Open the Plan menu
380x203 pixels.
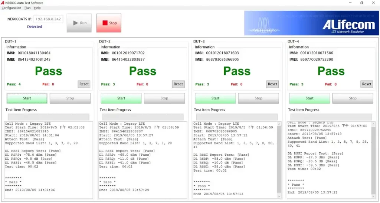pyautogui.click(x=27, y=8)
